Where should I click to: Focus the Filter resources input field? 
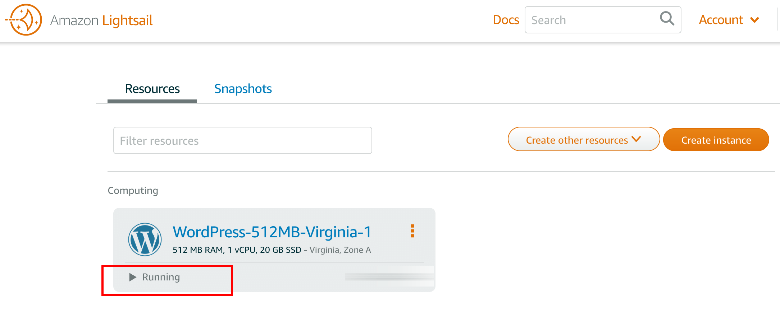243,140
